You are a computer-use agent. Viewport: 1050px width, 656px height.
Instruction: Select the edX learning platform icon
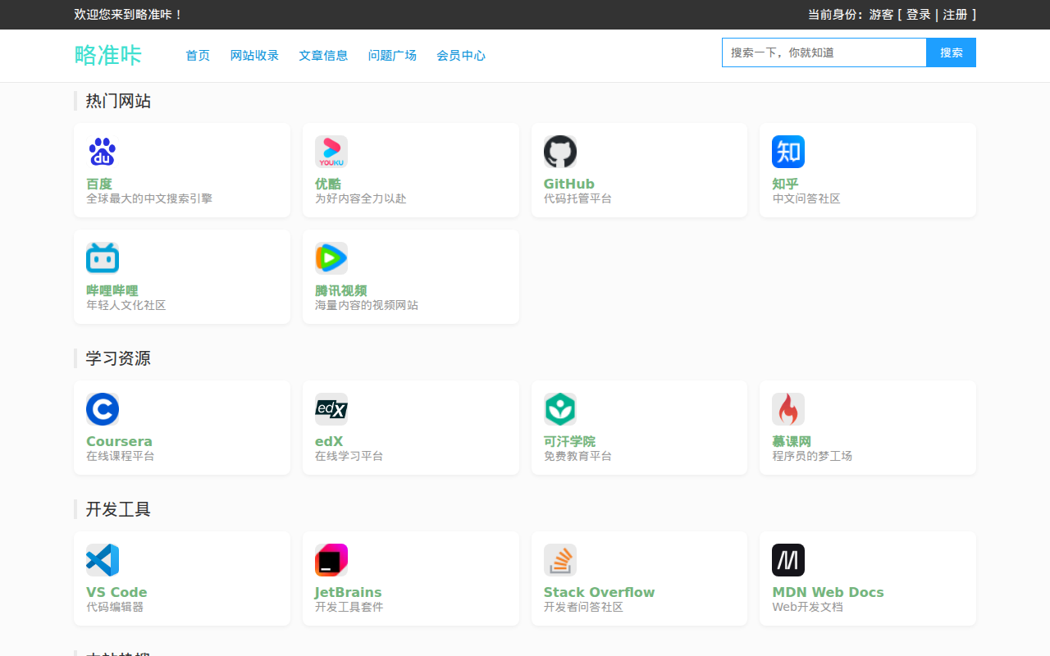(x=331, y=409)
